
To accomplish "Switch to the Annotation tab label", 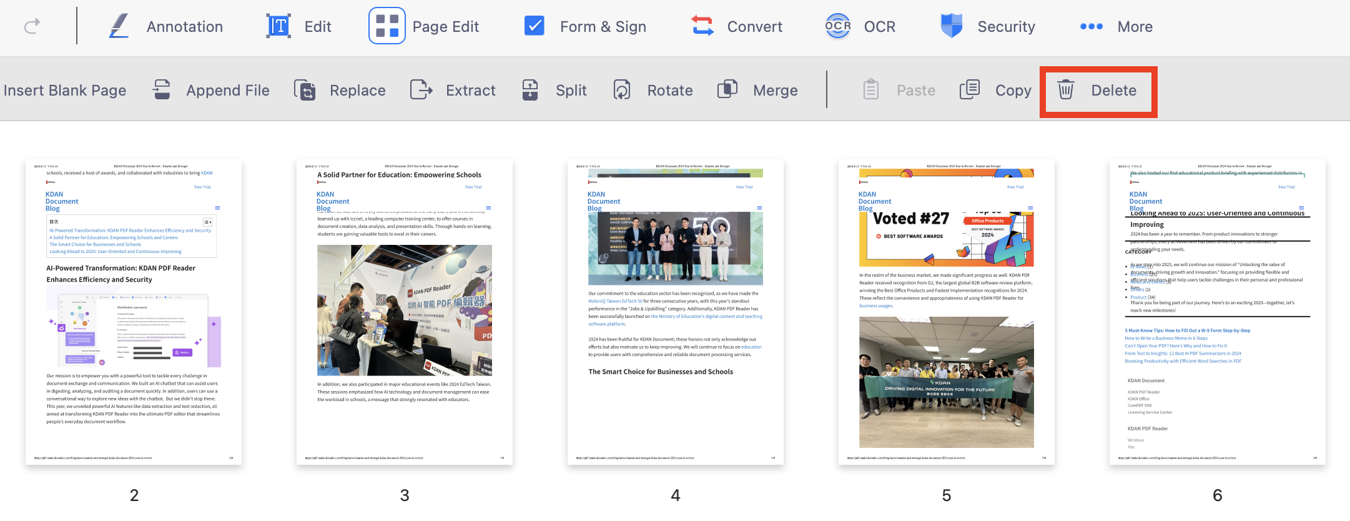I will pyautogui.click(x=185, y=27).
